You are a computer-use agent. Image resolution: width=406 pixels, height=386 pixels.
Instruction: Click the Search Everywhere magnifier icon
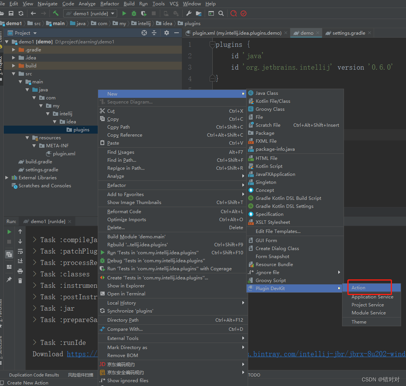(221, 13)
